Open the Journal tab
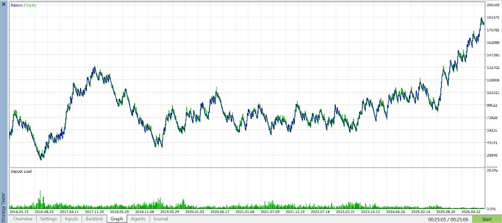Image resolution: width=502 pixels, height=223 pixels. point(161,219)
